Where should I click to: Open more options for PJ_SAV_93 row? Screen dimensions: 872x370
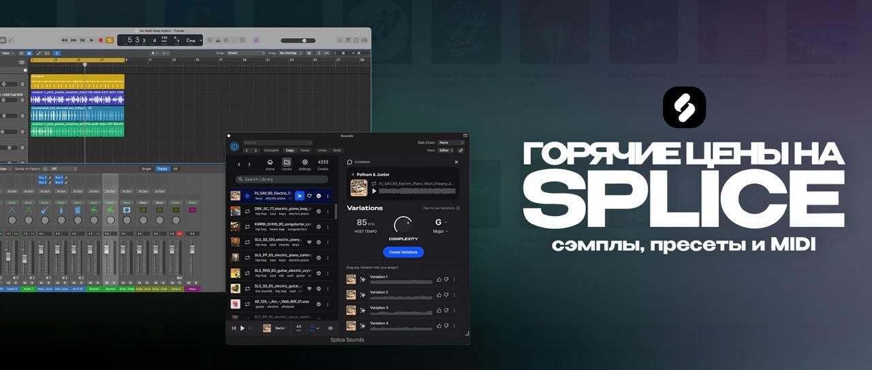pos(328,196)
